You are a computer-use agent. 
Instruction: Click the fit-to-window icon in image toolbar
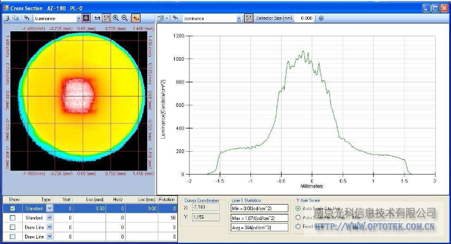[x=106, y=18]
